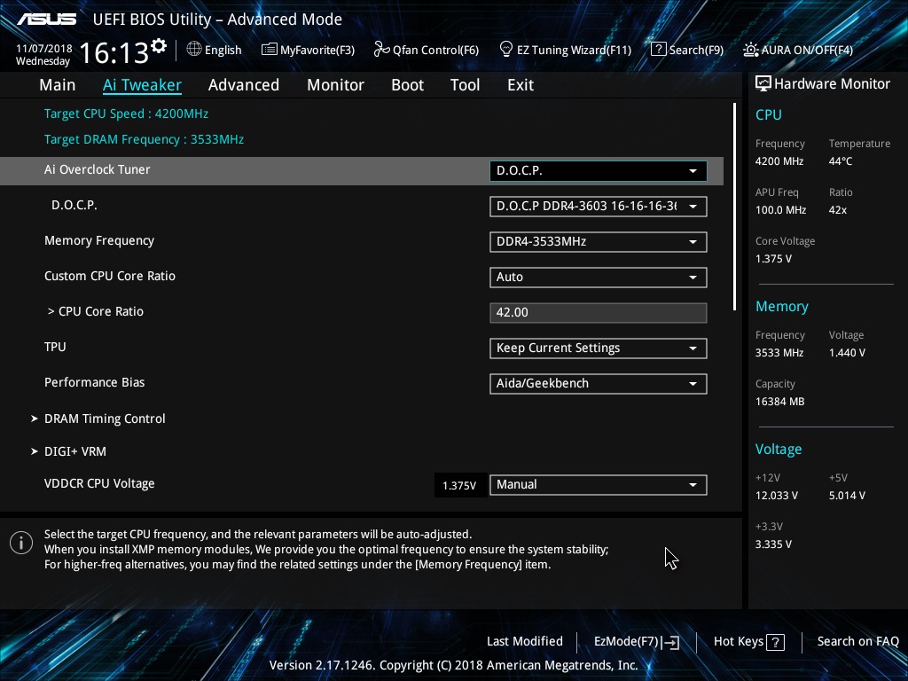908x681 pixels.
Task: Open Search on FAQ link
Action: [857, 641]
